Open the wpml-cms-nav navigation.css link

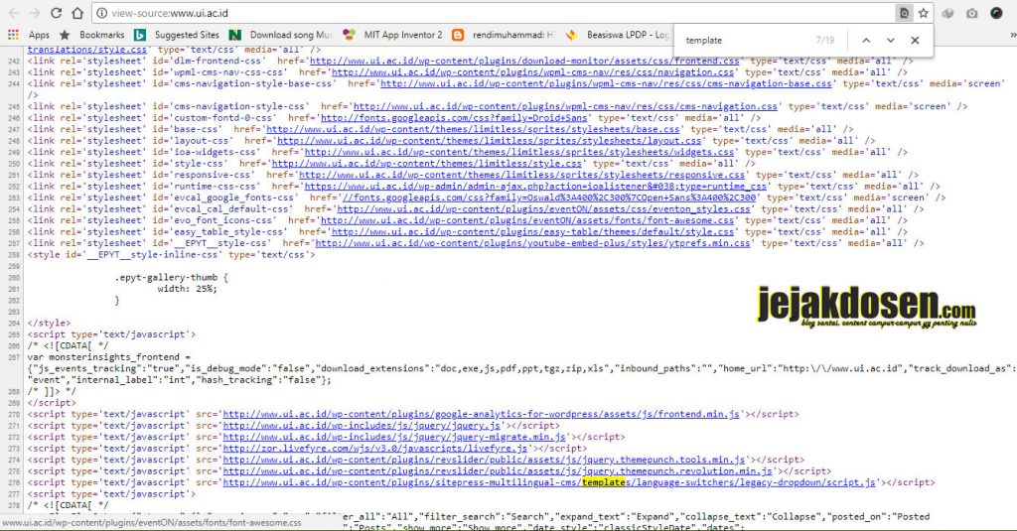point(532,72)
